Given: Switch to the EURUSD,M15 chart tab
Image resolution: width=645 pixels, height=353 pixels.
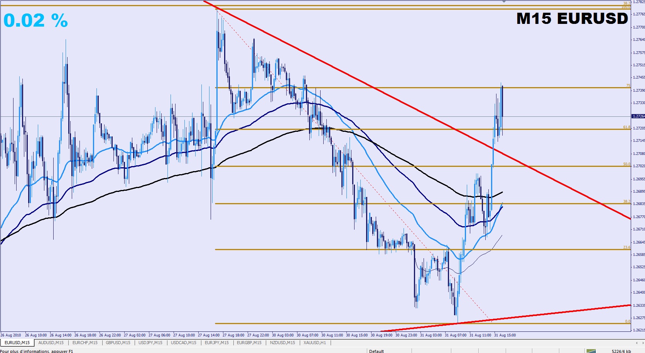Looking at the screenshot, I should click(x=17, y=343).
